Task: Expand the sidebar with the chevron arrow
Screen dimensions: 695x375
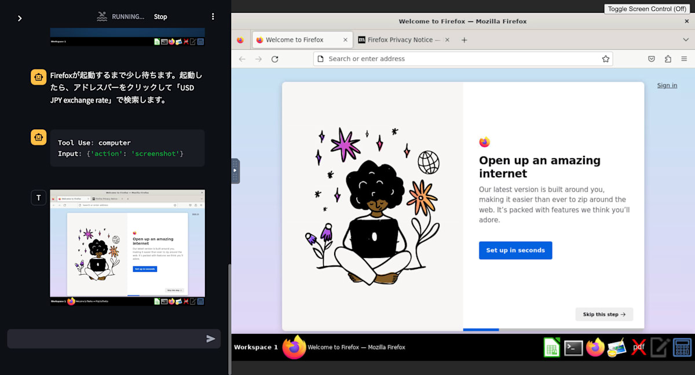Action: pyautogui.click(x=20, y=19)
